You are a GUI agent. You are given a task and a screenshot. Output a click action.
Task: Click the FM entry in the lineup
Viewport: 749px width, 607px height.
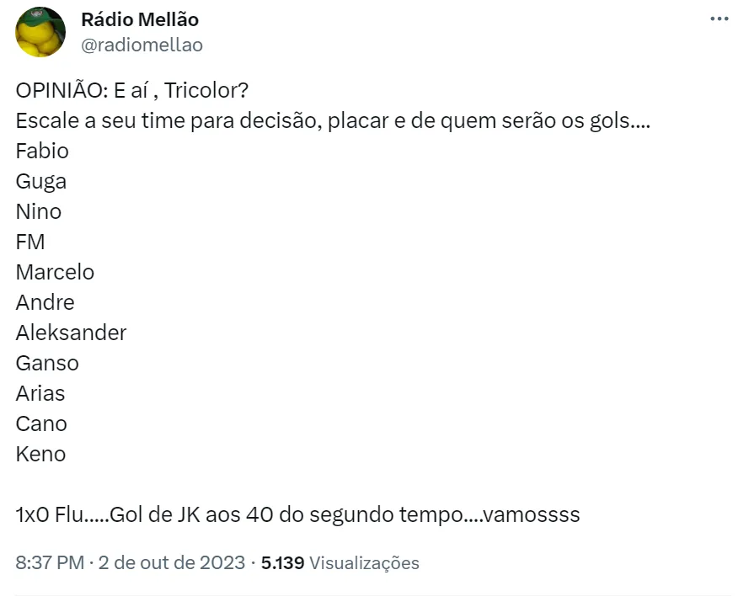click(x=30, y=242)
